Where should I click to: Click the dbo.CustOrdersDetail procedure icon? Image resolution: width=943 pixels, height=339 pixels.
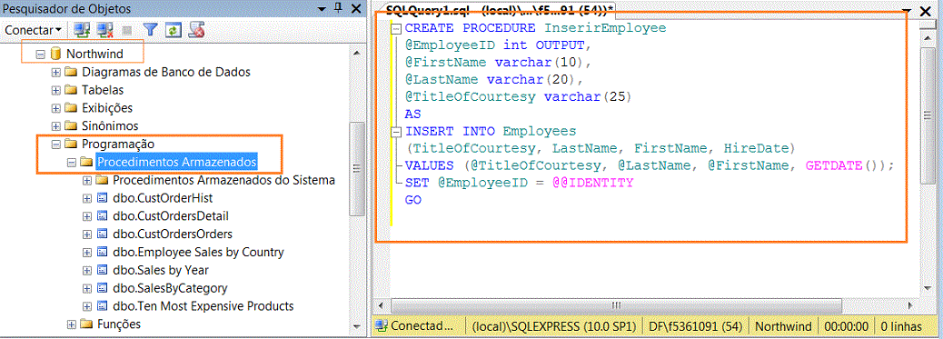coord(103,216)
